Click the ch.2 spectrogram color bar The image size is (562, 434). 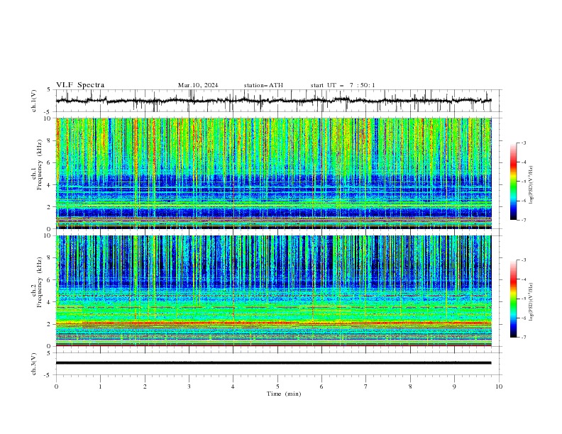click(514, 299)
